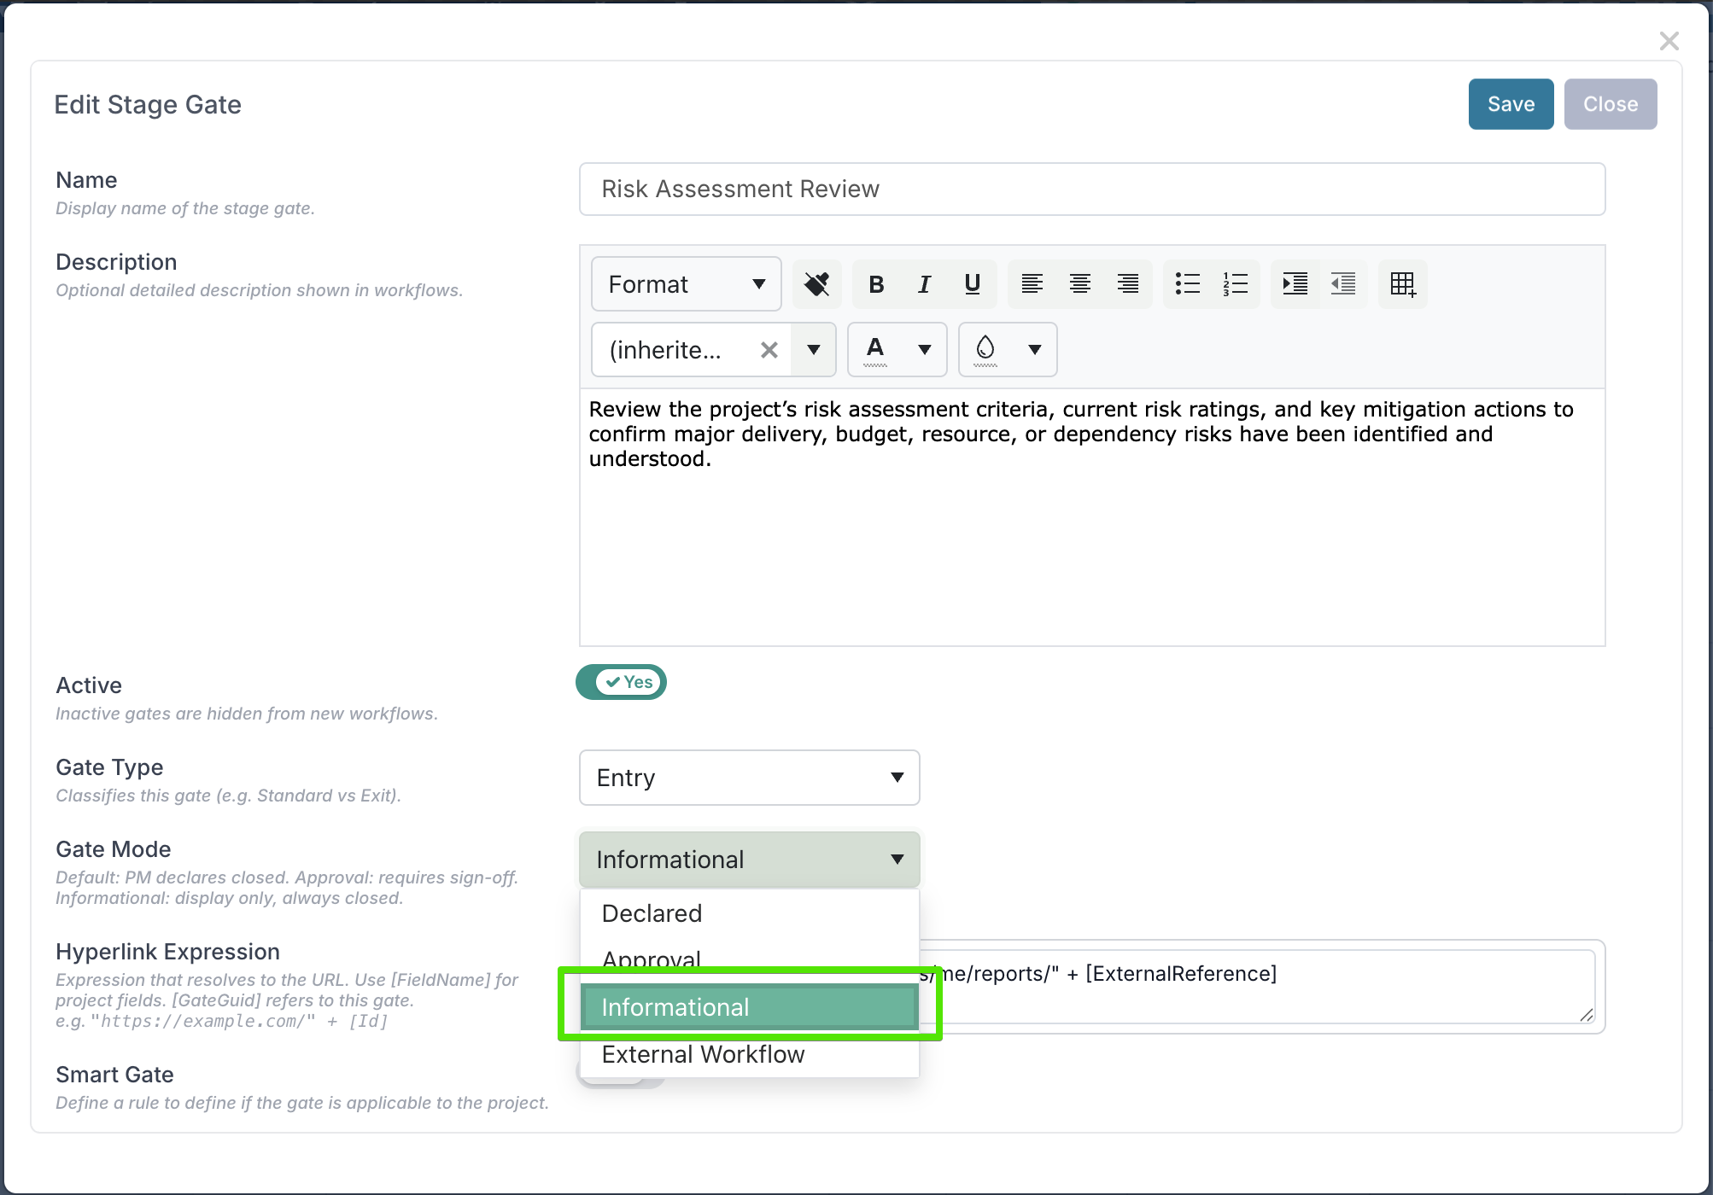Center align the description text
This screenshot has width=1713, height=1195.
(1080, 284)
